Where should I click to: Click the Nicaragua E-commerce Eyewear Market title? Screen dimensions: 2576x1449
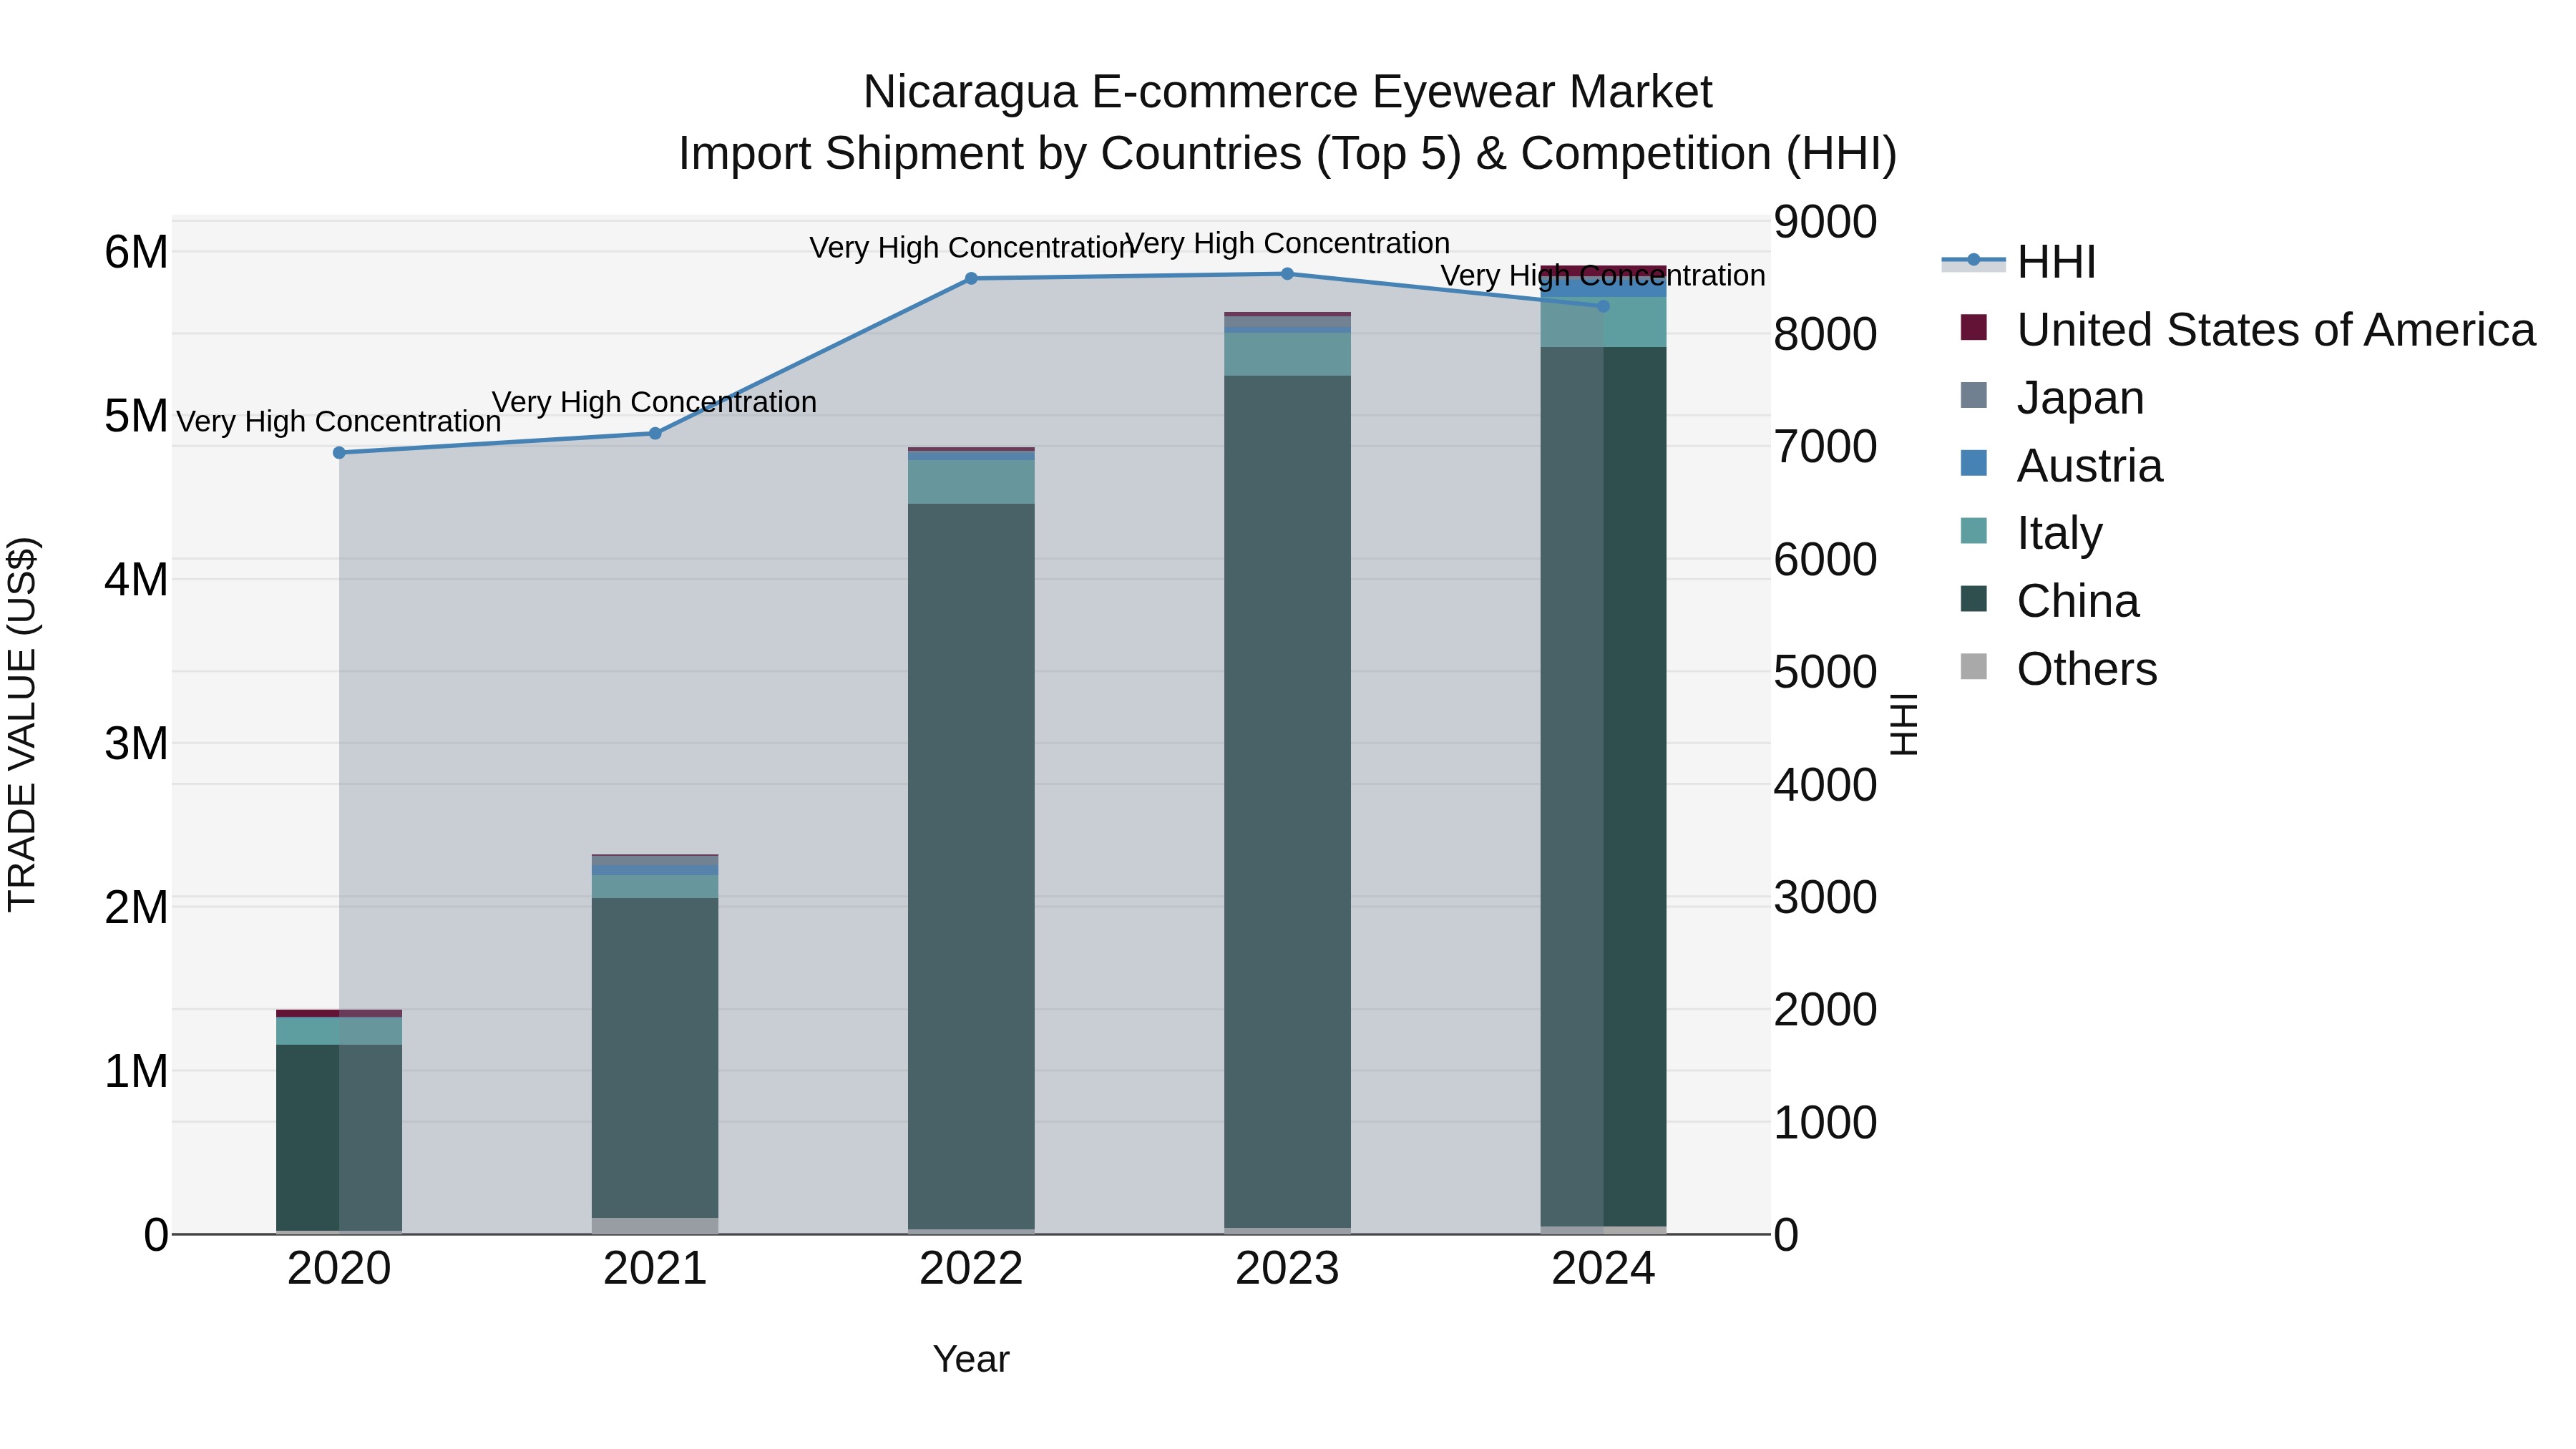click(x=1287, y=92)
